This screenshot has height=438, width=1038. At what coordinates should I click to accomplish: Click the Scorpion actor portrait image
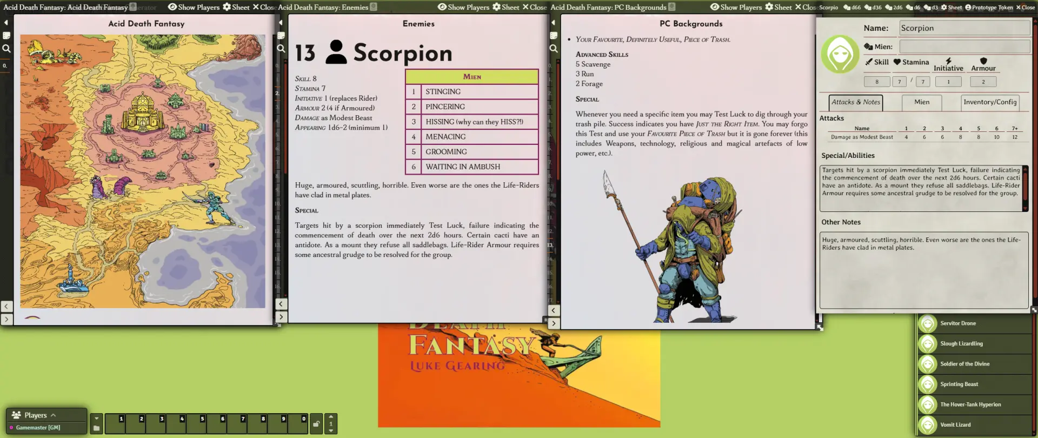pos(840,54)
